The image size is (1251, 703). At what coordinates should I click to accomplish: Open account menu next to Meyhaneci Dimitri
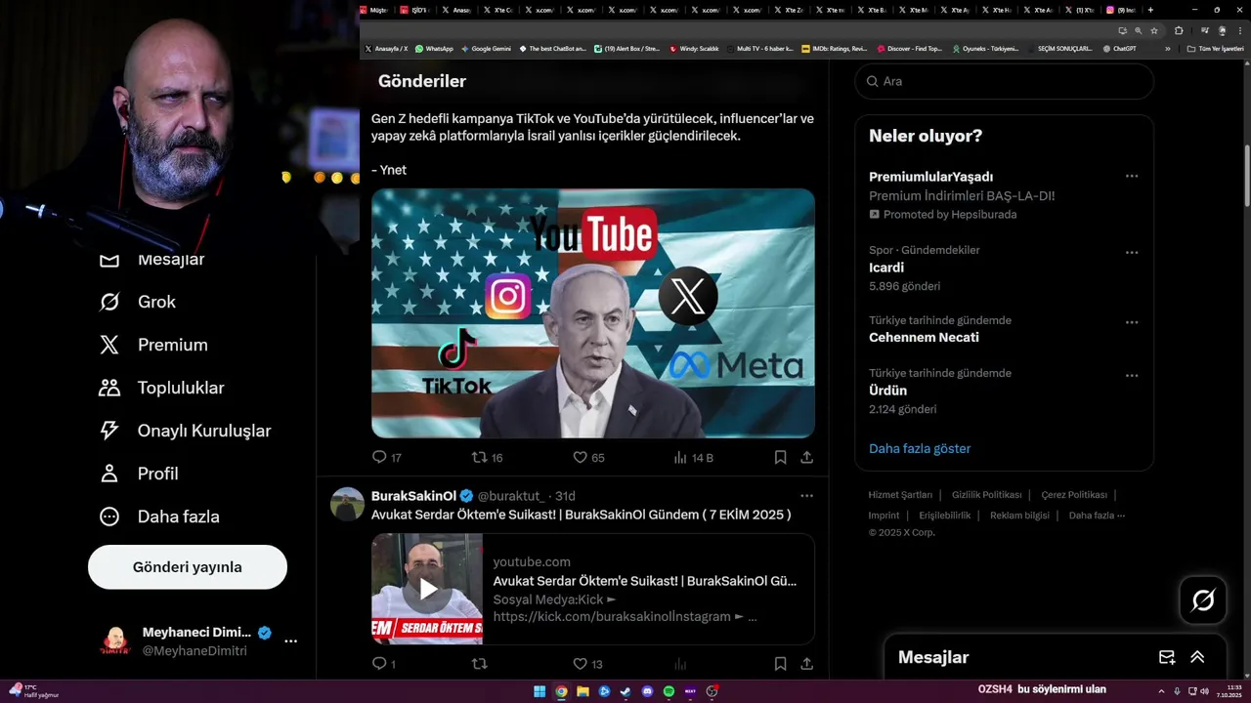[x=290, y=641]
